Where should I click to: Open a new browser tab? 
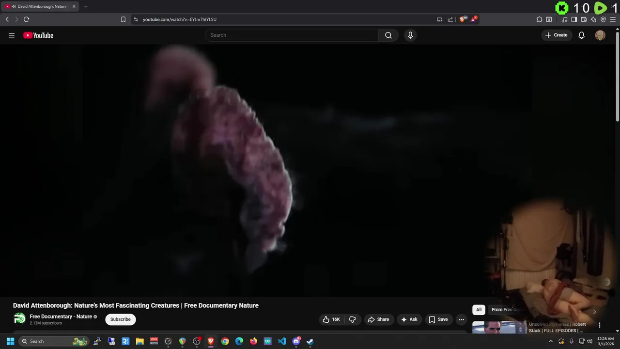click(86, 6)
